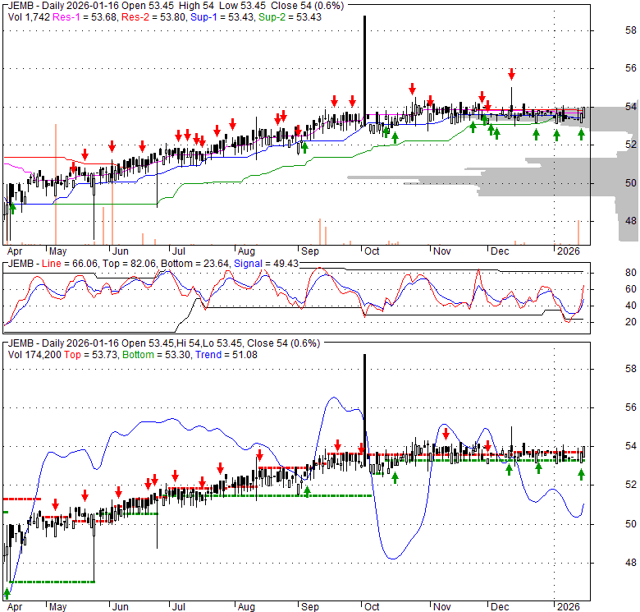Select green arrow below September in top chart
This screenshot has width=640, height=612.
click(304, 147)
